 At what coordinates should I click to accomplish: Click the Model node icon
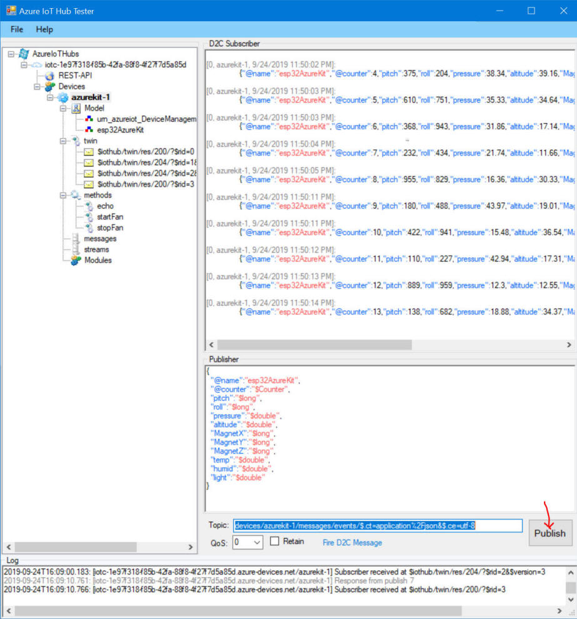click(76, 108)
